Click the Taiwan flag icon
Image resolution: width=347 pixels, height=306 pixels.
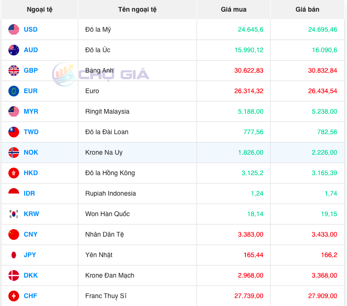click(14, 132)
